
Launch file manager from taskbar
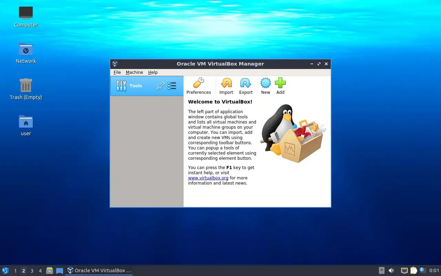[50, 270]
